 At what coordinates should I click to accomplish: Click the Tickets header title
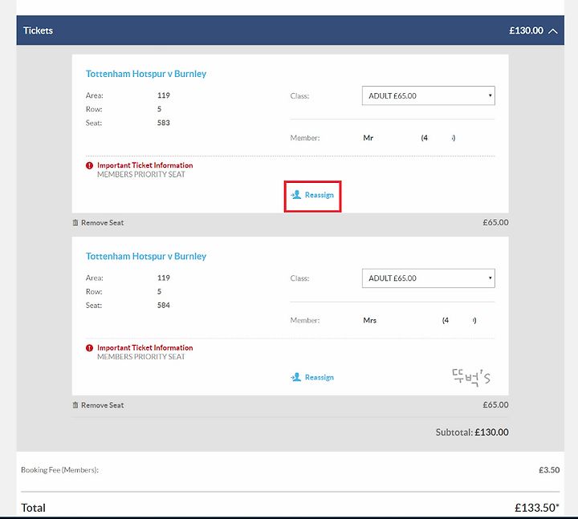tap(38, 30)
